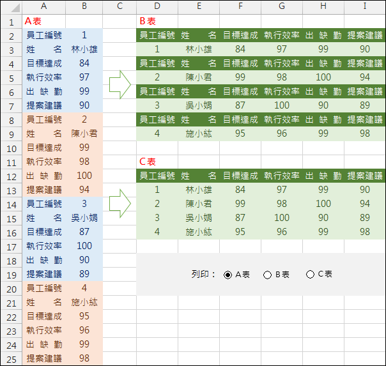Click 提案建議 label in row 25
The height and width of the screenshot is (366, 386).
[x=44, y=358]
